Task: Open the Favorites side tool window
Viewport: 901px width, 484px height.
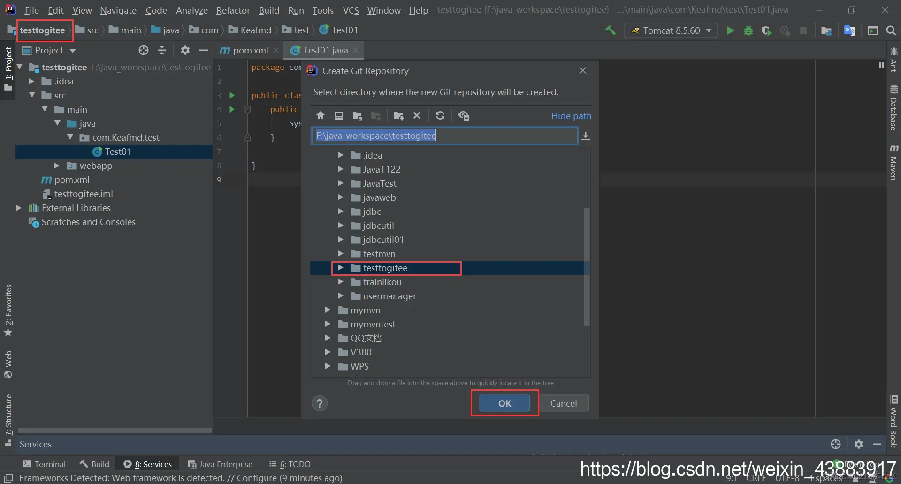Action: click(x=8, y=310)
